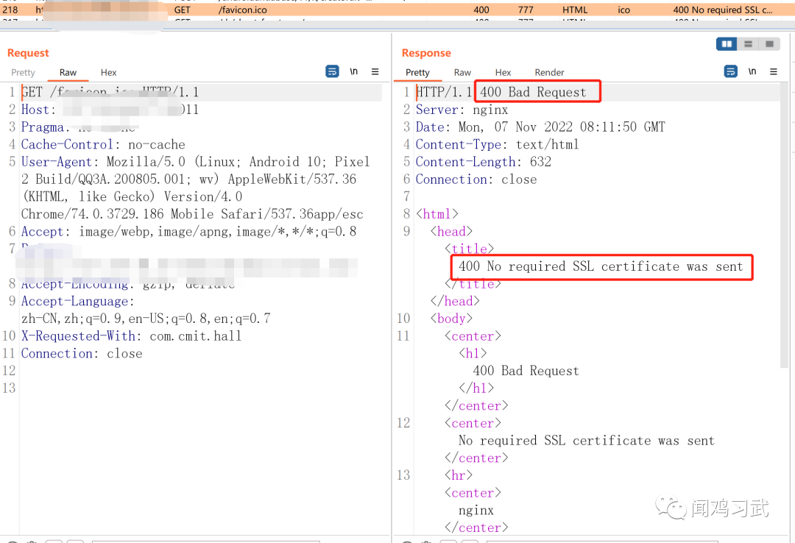Viewport: 795px width, 543px height.
Task: Switch Response view to Raw tab
Action: pyautogui.click(x=462, y=73)
